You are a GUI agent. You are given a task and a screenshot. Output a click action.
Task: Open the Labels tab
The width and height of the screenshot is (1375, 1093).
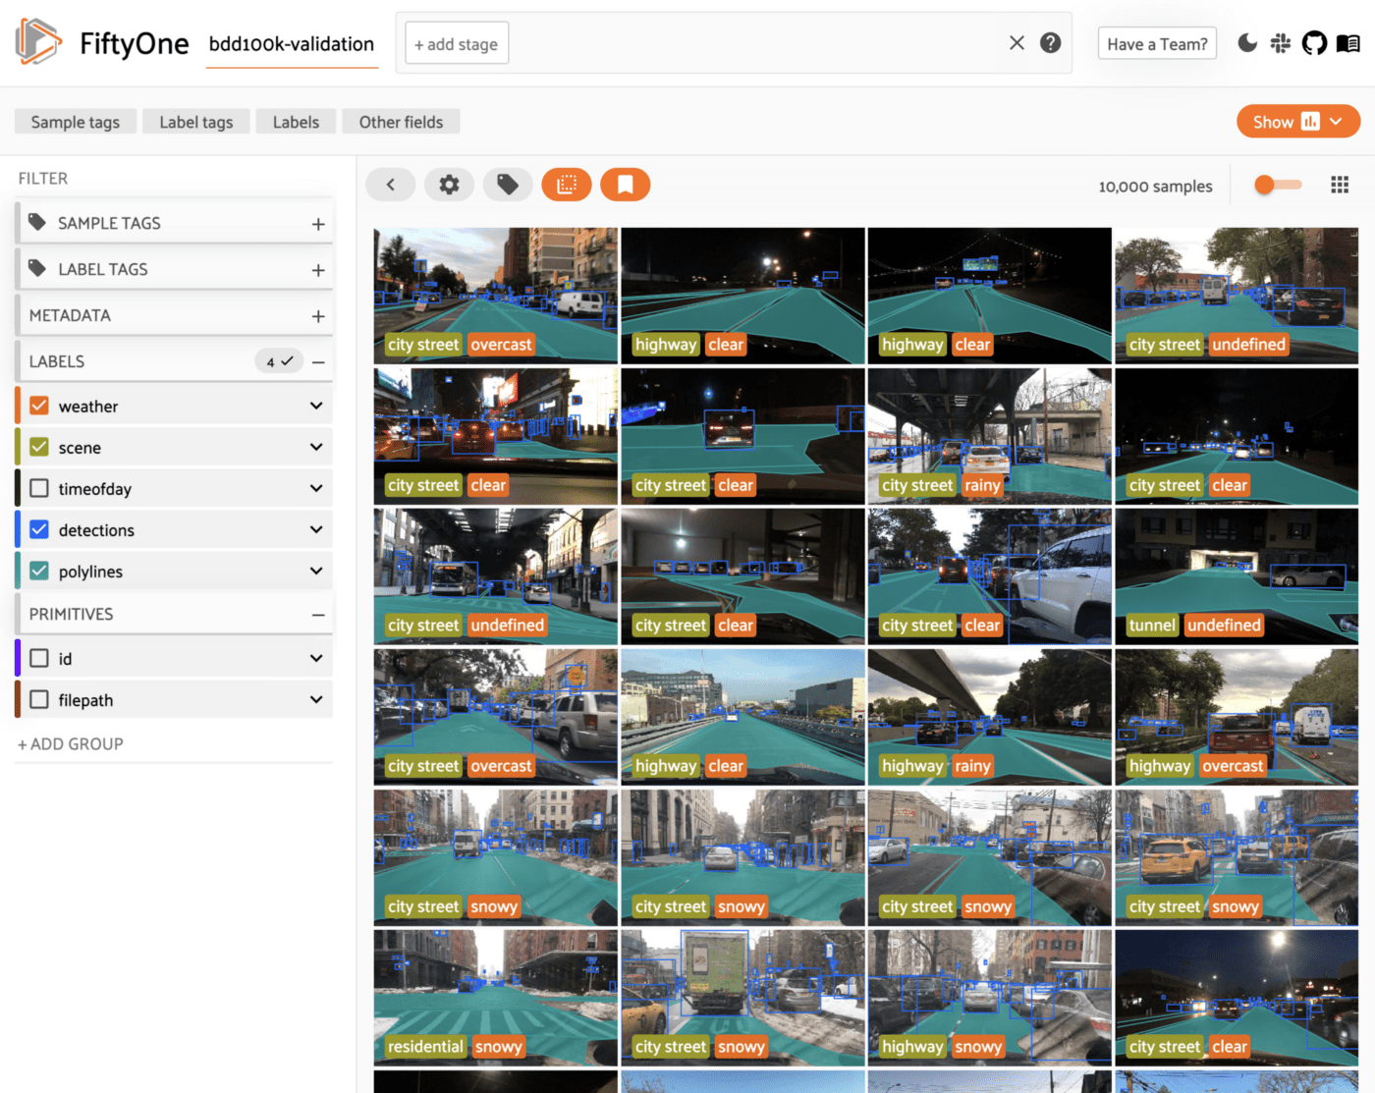[296, 122]
